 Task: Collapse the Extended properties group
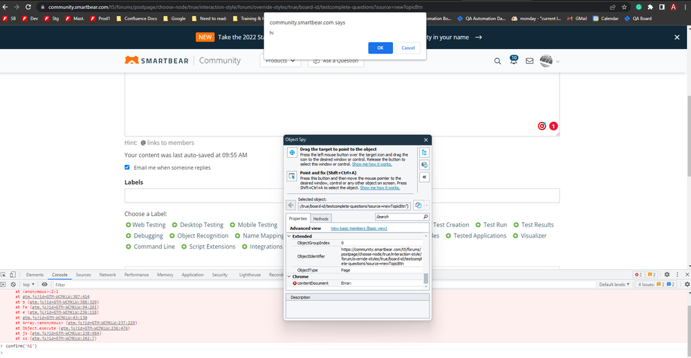(x=289, y=237)
